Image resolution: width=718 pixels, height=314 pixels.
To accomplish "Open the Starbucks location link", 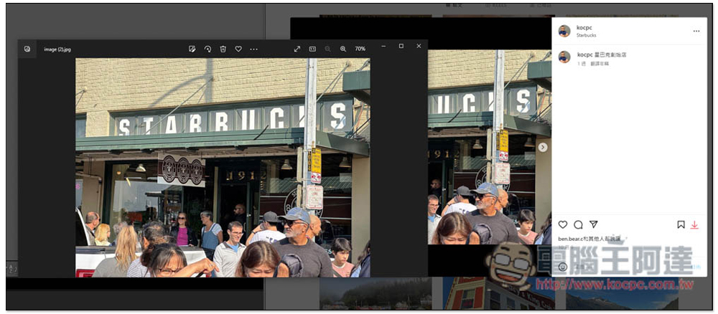I will [x=586, y=35].
